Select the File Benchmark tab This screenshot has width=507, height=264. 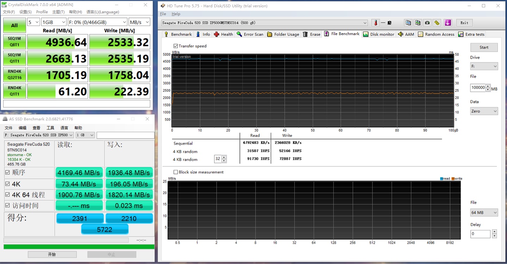(342, 34)
